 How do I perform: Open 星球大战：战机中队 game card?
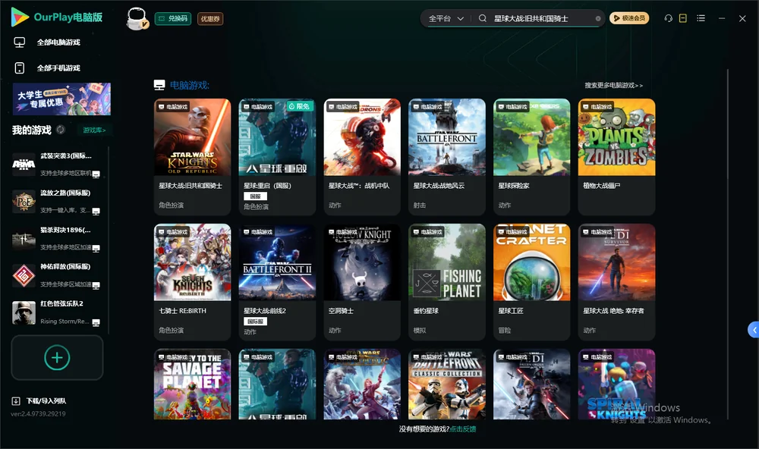[x=362, y=157]
